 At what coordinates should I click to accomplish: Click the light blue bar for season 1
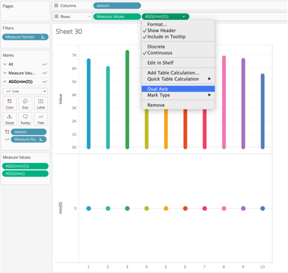pyautogui.click(x=89, y=104)
